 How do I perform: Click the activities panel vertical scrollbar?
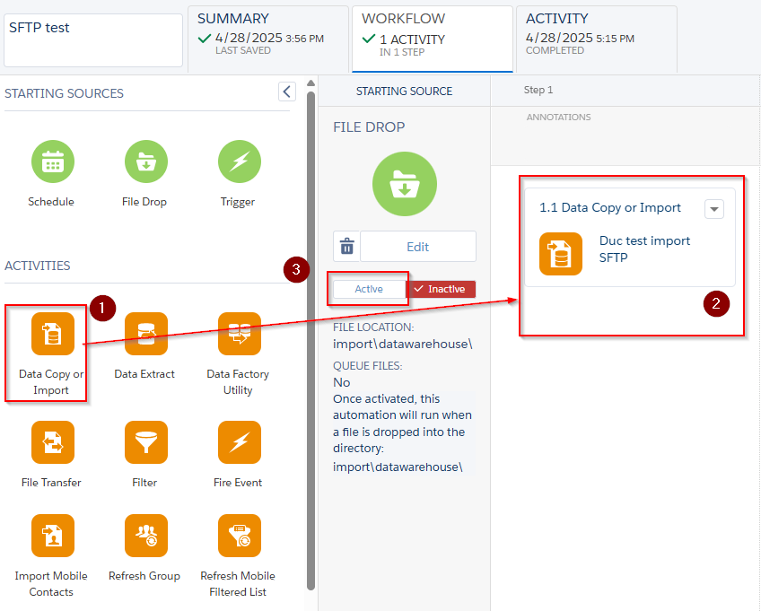tap(311, 341)
